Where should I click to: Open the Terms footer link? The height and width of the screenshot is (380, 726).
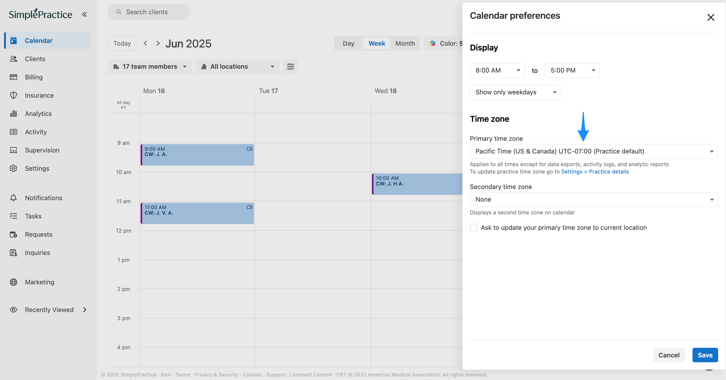(x=183, y=375)
